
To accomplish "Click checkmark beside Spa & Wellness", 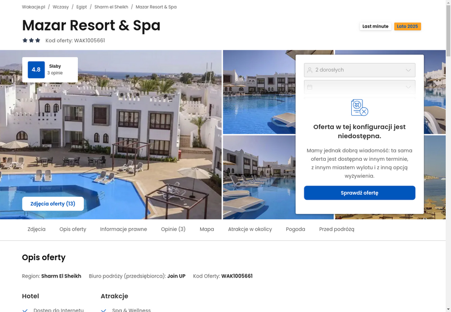I will [104, 310].
